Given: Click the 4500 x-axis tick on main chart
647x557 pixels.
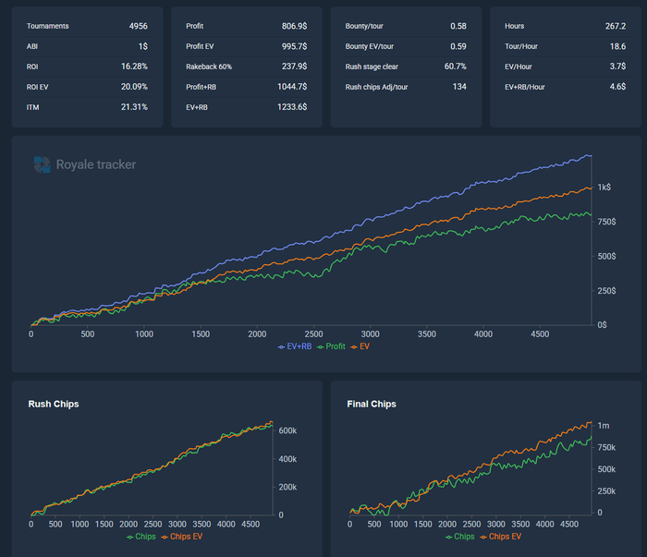Looking at the screenshot, I should 540,334.
